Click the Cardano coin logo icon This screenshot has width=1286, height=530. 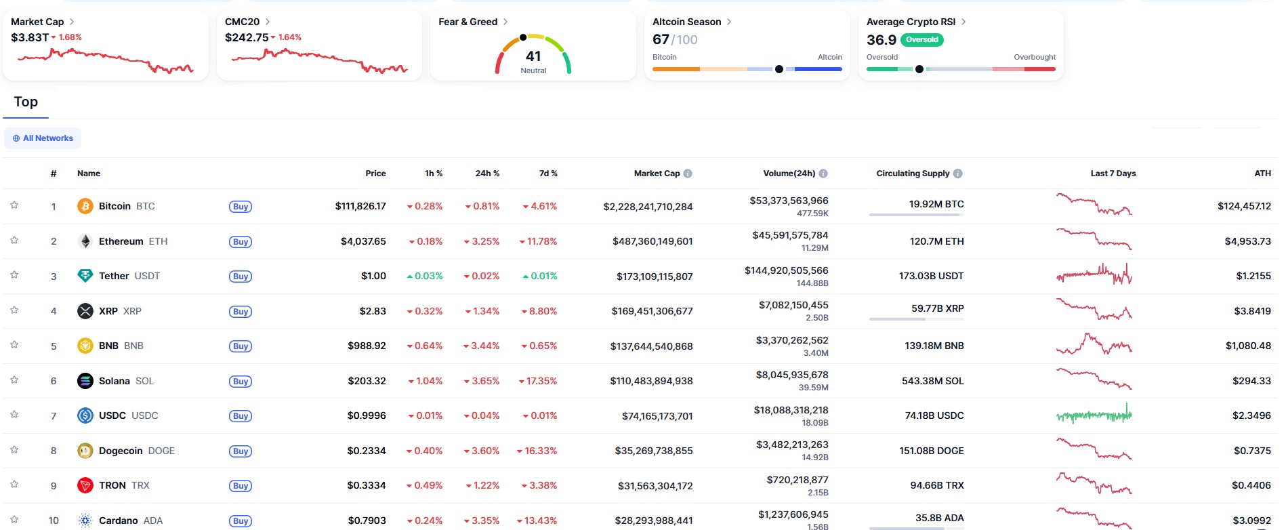pos(85,521)
